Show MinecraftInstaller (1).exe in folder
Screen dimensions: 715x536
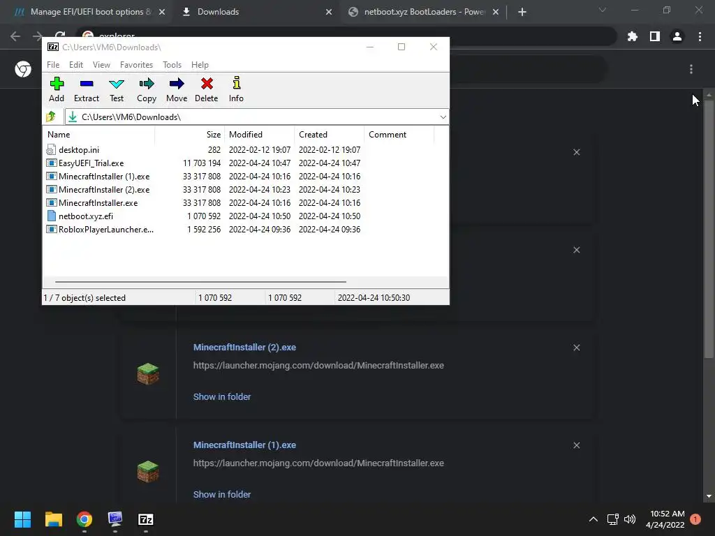(222, 495)
